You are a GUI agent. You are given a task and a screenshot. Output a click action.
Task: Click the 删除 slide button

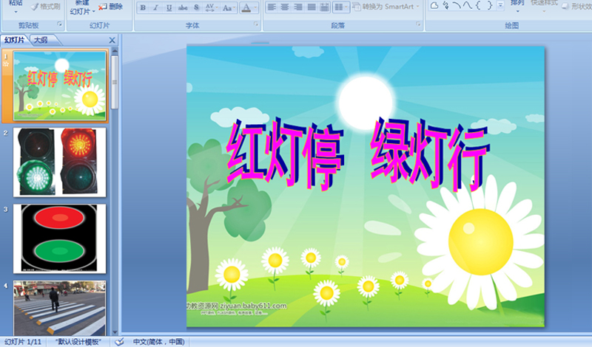tap(111, 7)
